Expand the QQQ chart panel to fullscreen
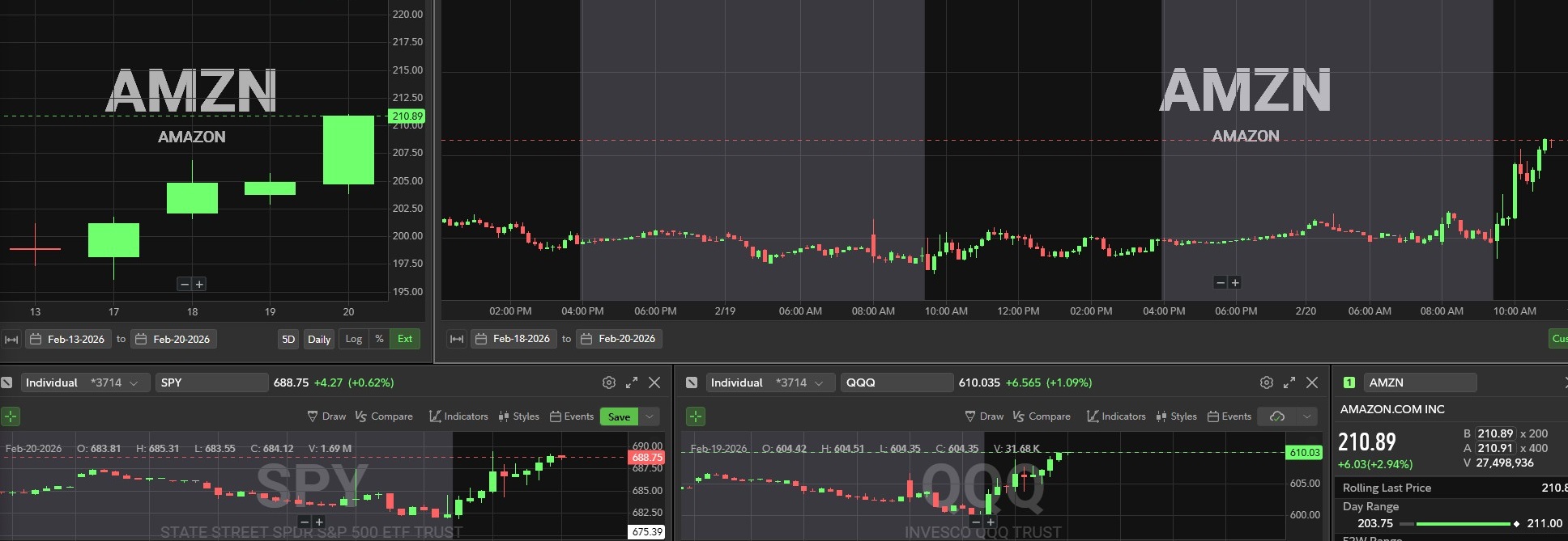 [1289, 383]
